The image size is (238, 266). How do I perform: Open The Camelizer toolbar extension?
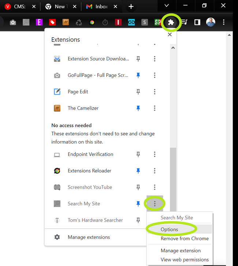(x=66, y=22)
